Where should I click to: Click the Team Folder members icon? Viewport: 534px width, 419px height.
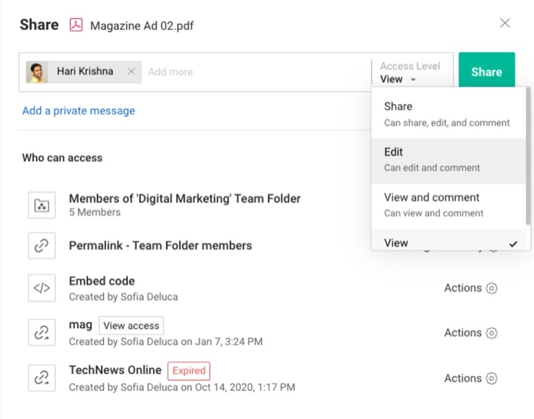click(x=41, y=204)
